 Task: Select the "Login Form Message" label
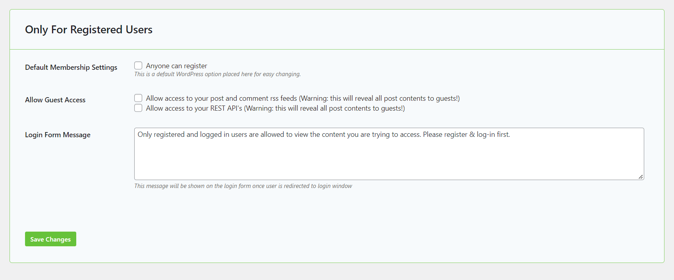(x=57, y=135)
